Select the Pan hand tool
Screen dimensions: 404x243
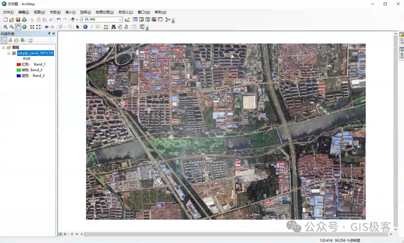[18, 27]
